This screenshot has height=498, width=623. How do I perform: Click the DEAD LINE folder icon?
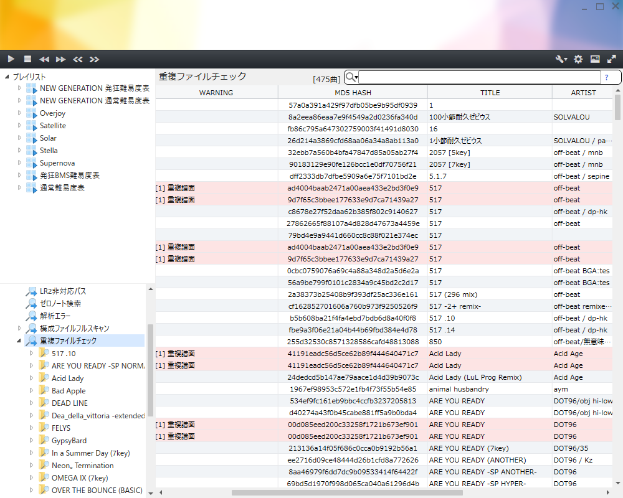pos(44,403)
